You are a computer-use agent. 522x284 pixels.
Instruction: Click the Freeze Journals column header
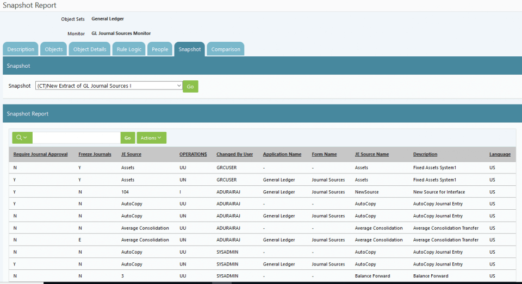pyautogui.click(x=95, y=154)
